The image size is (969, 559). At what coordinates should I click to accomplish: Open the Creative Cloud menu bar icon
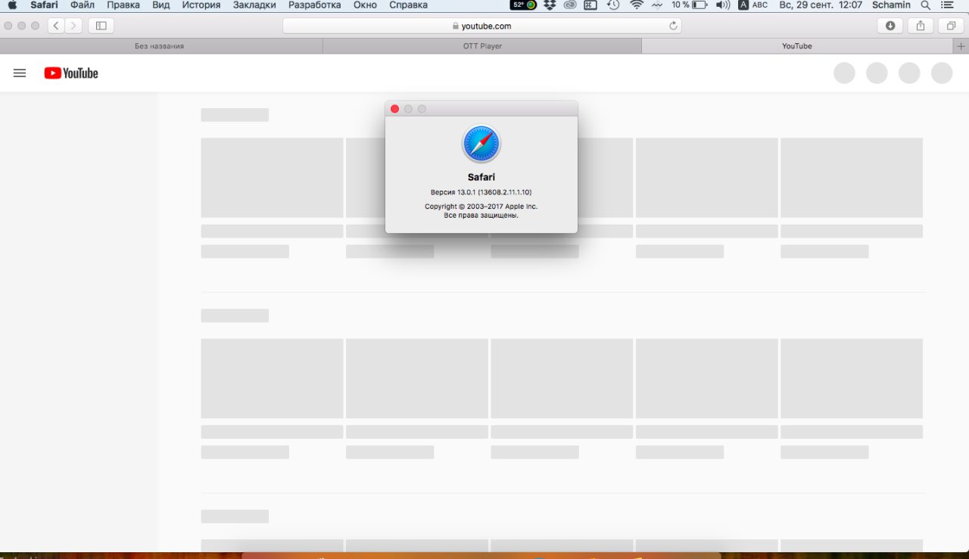570,5
